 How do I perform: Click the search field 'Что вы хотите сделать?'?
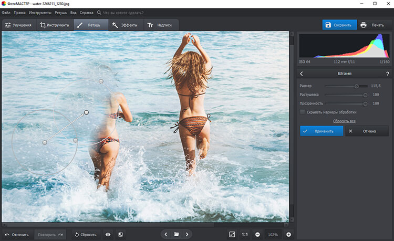click(x=123, y=13)
